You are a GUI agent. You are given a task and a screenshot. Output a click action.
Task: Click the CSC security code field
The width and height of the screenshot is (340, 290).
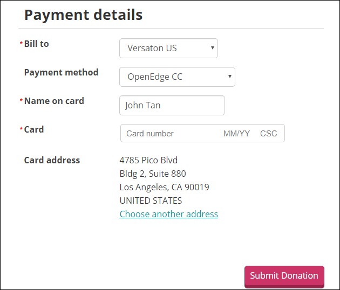pos(269,134)
